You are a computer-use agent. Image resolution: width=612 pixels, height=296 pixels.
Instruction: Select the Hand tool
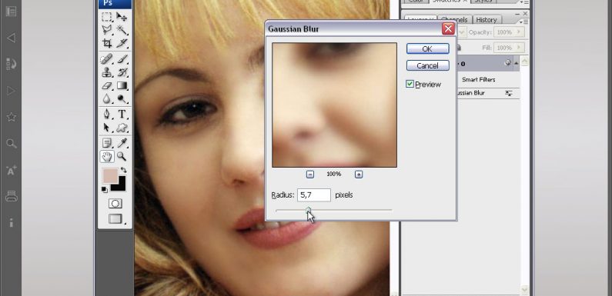[106, 156]
